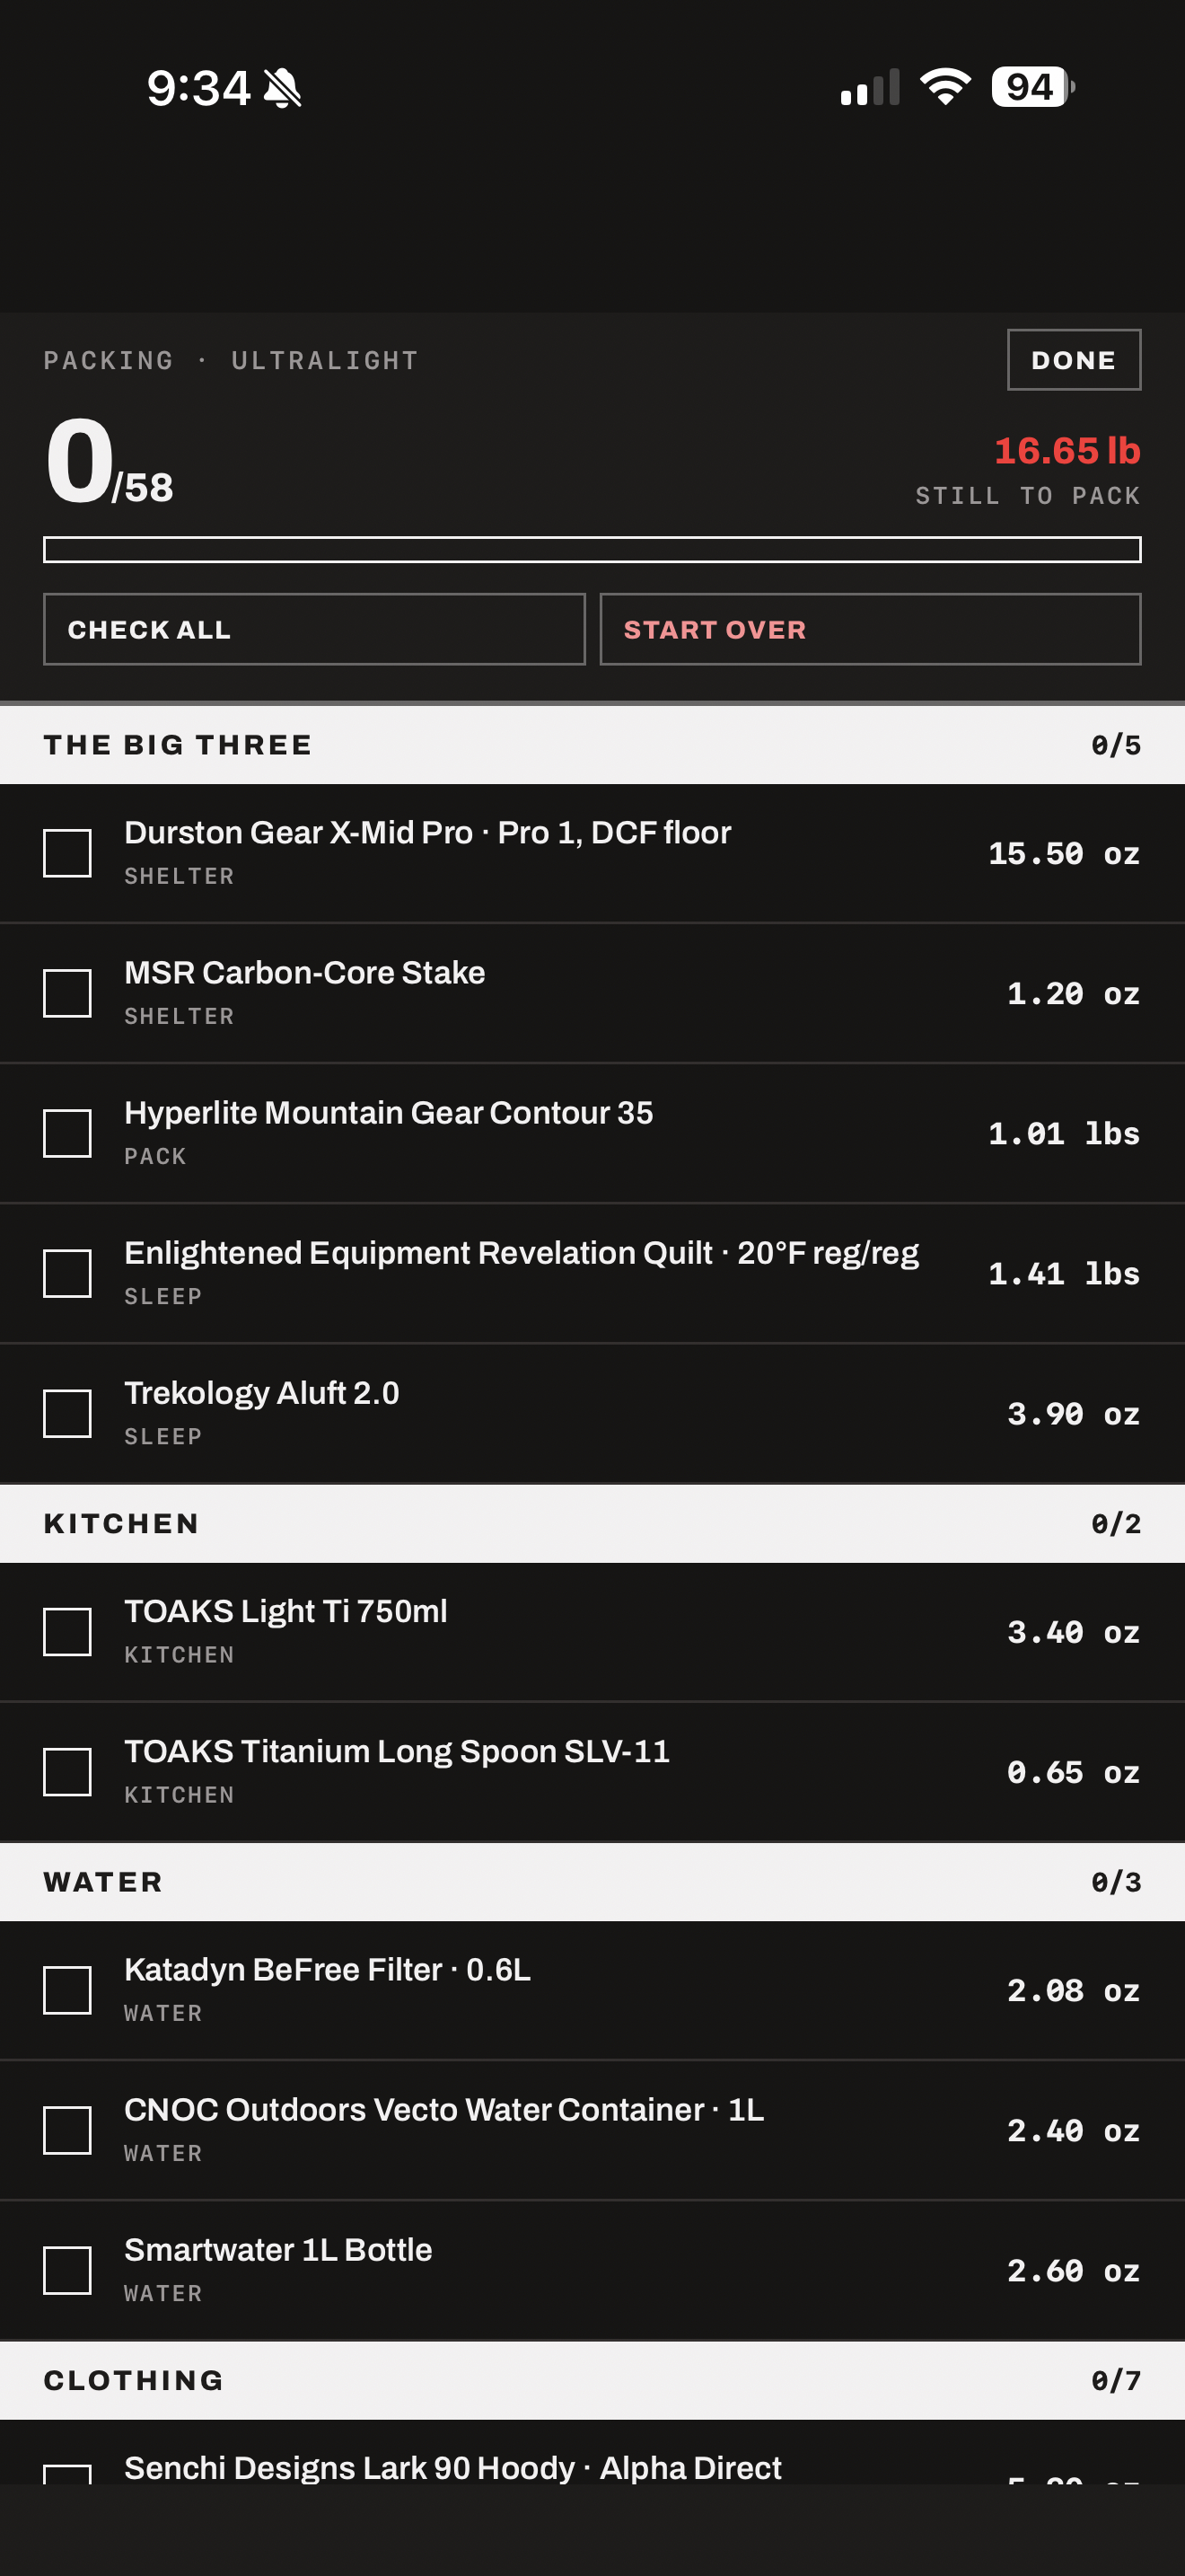Tap the Wi-Fi status icon
Viewport: 1185px width, 2576px height.
[x=945, y=87]
